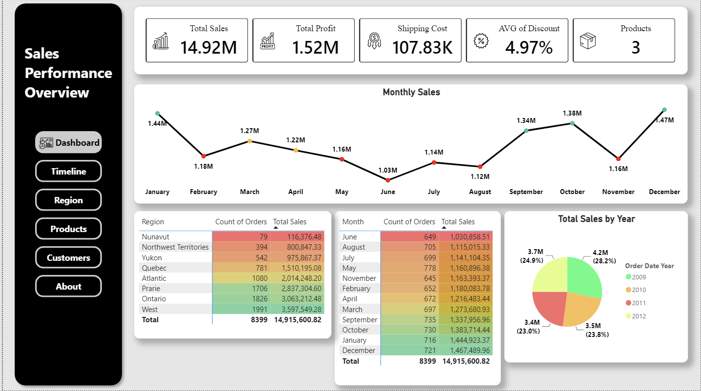This screenshot has width=701, height=391.
Task: Select the March data point 1.27M
Action: point(250,141)
